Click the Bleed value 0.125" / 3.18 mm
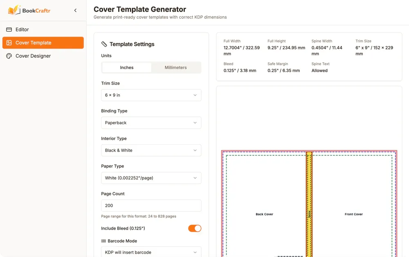Screen dimensions: 409x257 tap(240, 70)
